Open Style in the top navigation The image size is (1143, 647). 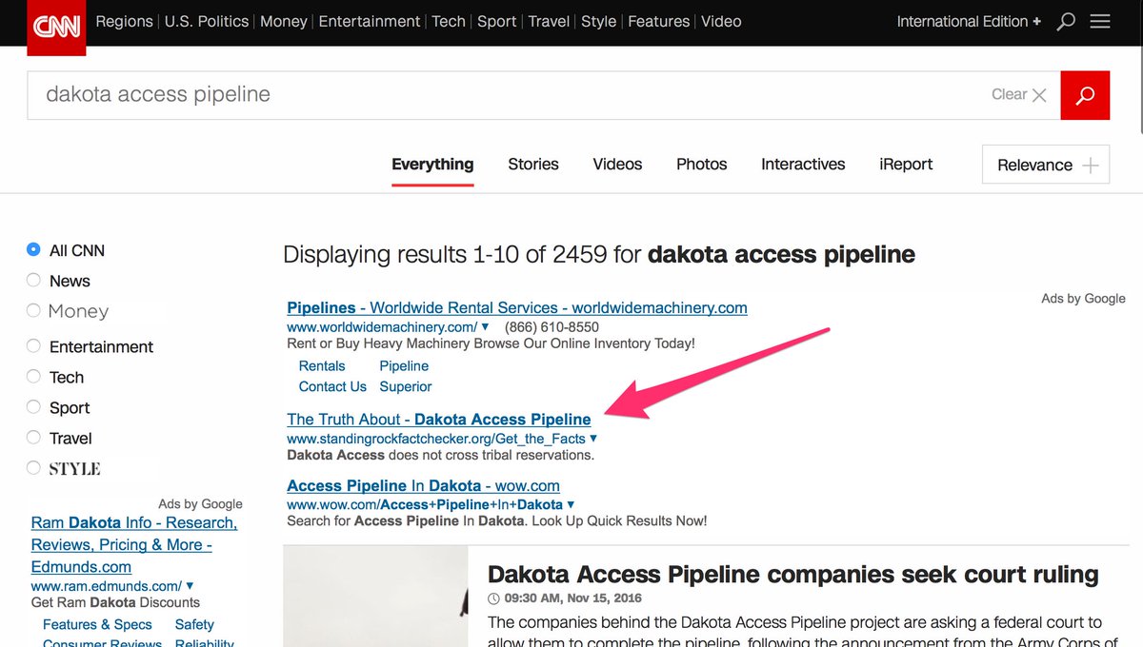pos(598,21)
